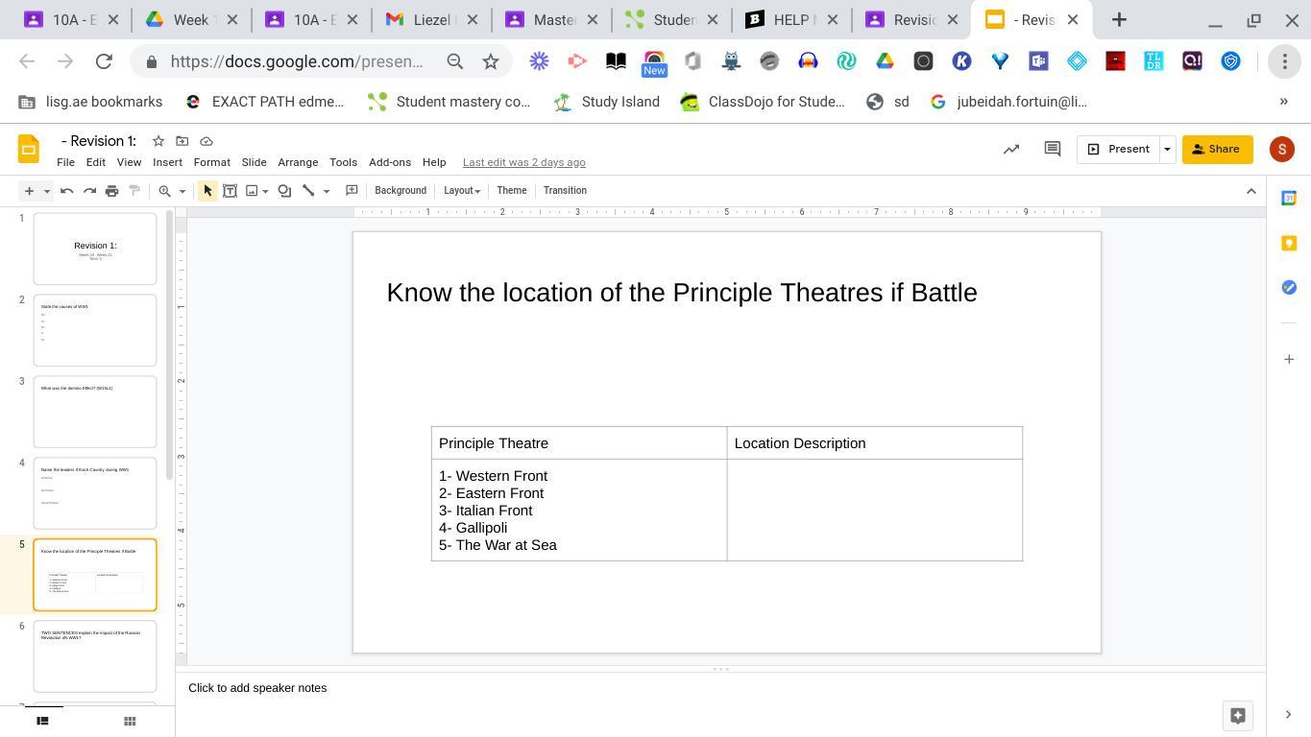Add a comment using the toolbar icon

point(352,191)
